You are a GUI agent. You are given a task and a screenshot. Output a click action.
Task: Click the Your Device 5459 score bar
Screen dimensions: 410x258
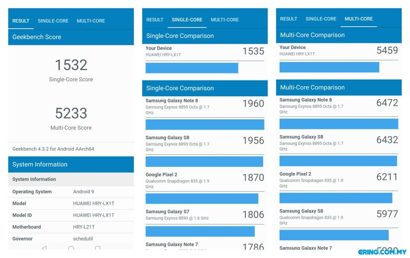[329, 67]
